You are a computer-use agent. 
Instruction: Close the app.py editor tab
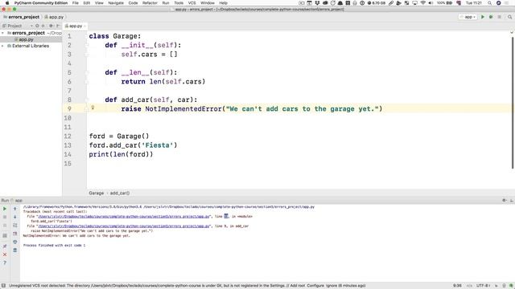click(x=84, y=26)
